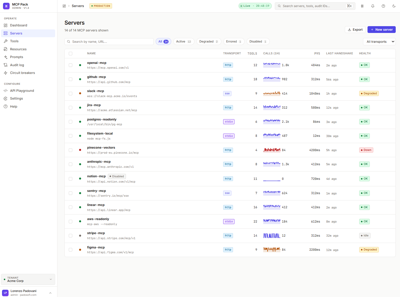Screen dimensions: 400x297
Task: Focus the Search by name, URL field
Action: click(x=109, y=42)
